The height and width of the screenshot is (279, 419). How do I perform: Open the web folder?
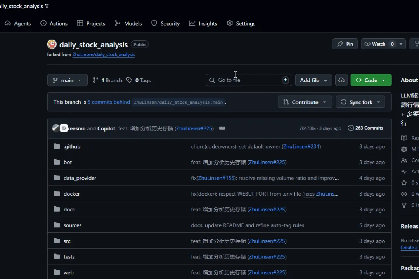(68, 272)
